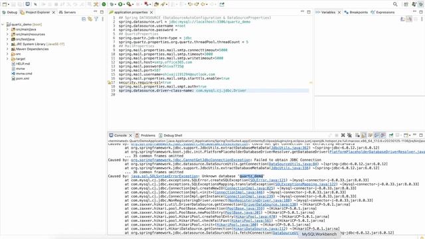Open the Run button dropdown arrow
Viewport: 425px width, 239px height.
(x=124, y=5)
